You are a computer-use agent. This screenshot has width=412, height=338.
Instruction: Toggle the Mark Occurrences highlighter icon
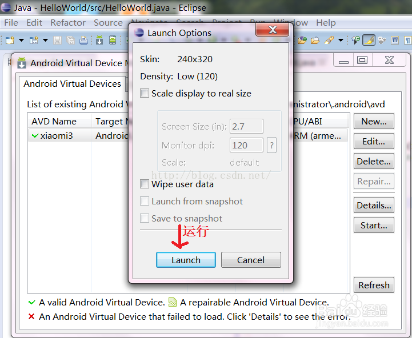[x=369, y=40]
